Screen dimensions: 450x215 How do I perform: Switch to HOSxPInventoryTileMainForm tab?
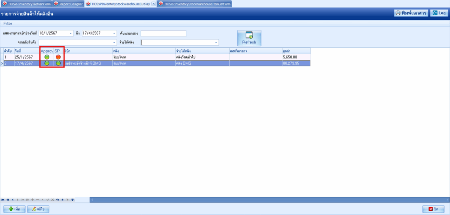click(26, 4)
